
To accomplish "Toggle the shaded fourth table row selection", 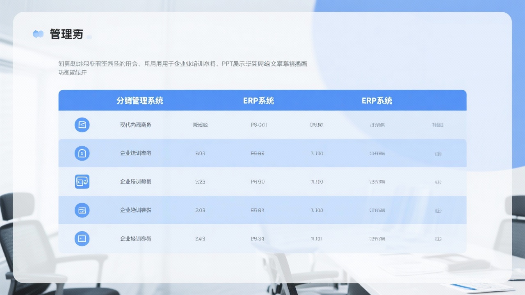I will (x=262, y=210).
